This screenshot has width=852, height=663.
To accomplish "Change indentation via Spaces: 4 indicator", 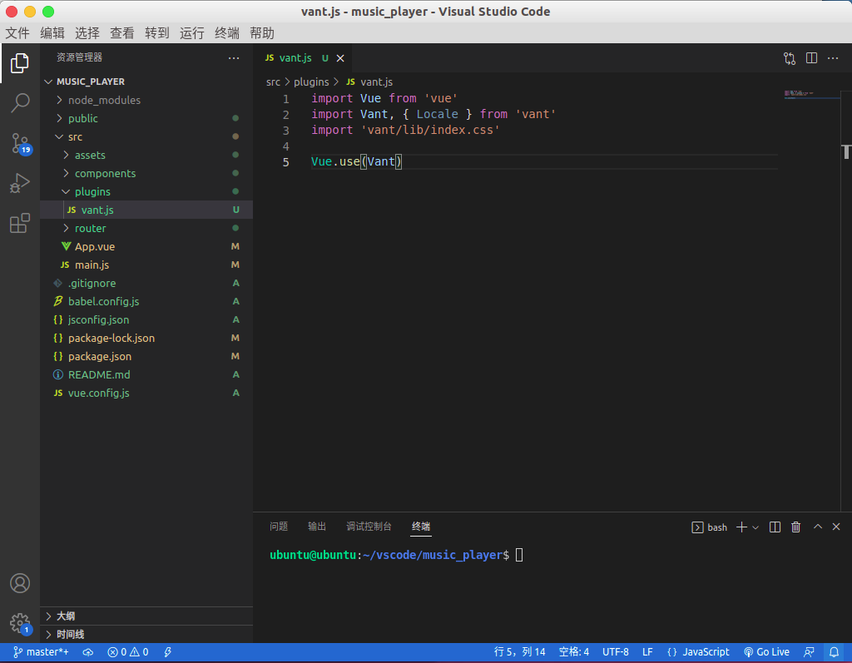I will click(x=574, y=652).
